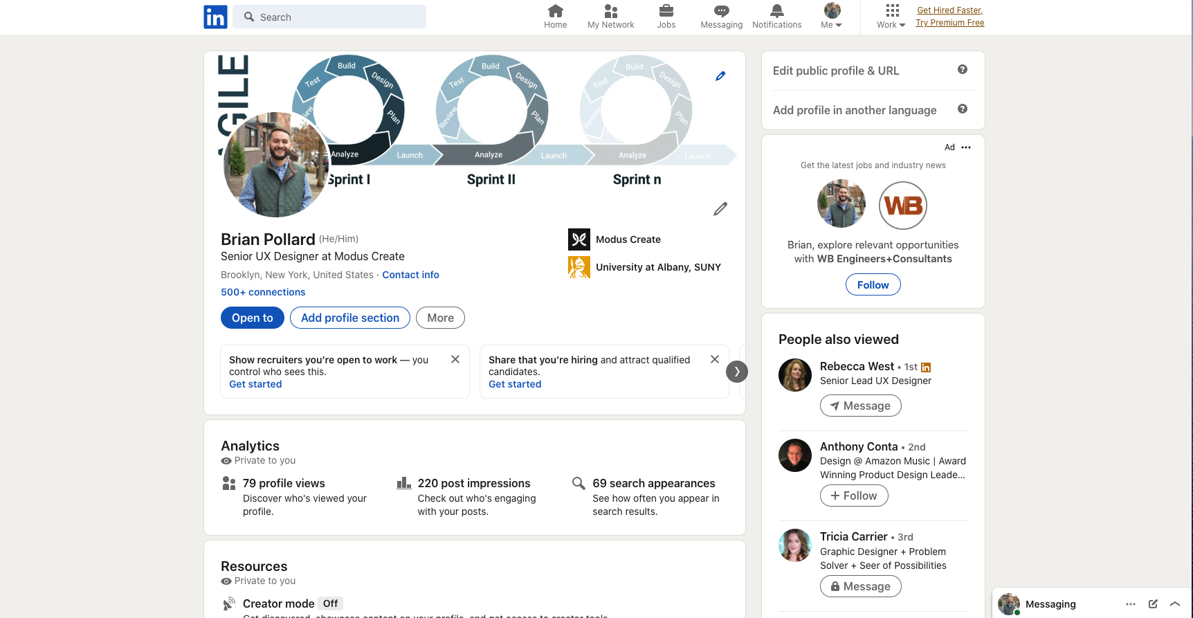Open help icon beside Add profile language
The width and height of the screenshot is (1193, 618).
(x=963, y=109)
